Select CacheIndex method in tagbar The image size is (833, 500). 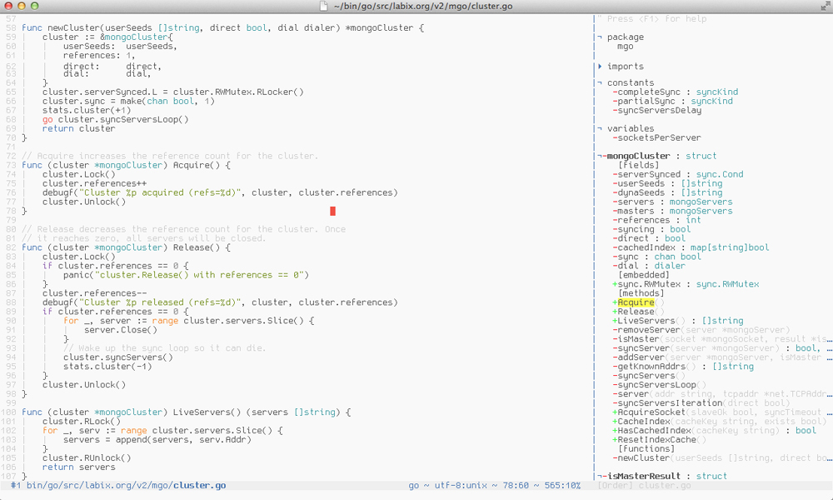pos(643,422)
